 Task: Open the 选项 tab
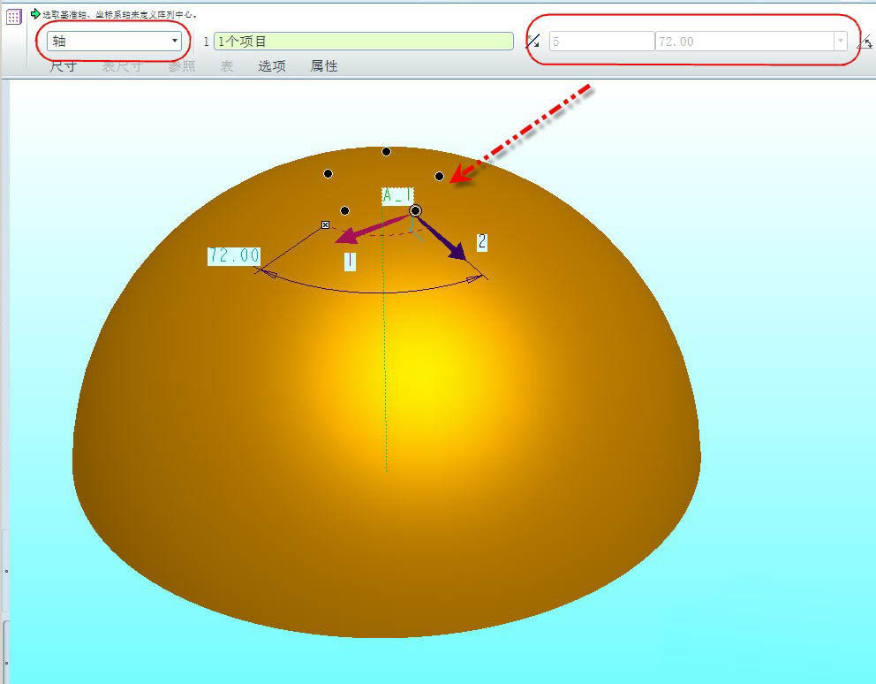(x=271, y=66)
